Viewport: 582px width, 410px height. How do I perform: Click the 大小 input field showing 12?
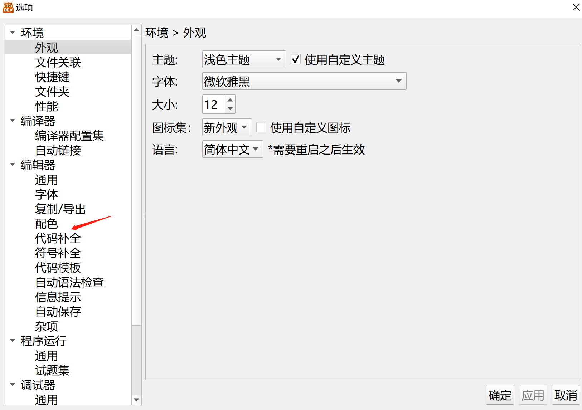point(214,104)
